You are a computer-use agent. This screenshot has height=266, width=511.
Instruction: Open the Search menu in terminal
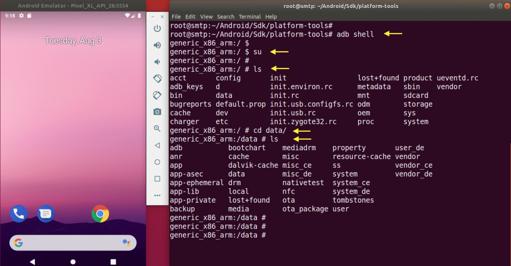226,16
